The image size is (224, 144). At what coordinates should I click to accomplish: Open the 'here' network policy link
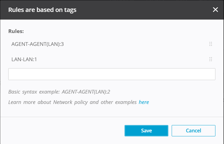144,102
